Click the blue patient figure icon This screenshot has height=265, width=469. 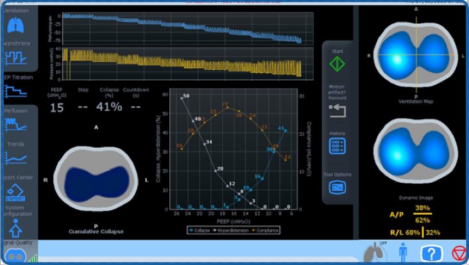402,252
